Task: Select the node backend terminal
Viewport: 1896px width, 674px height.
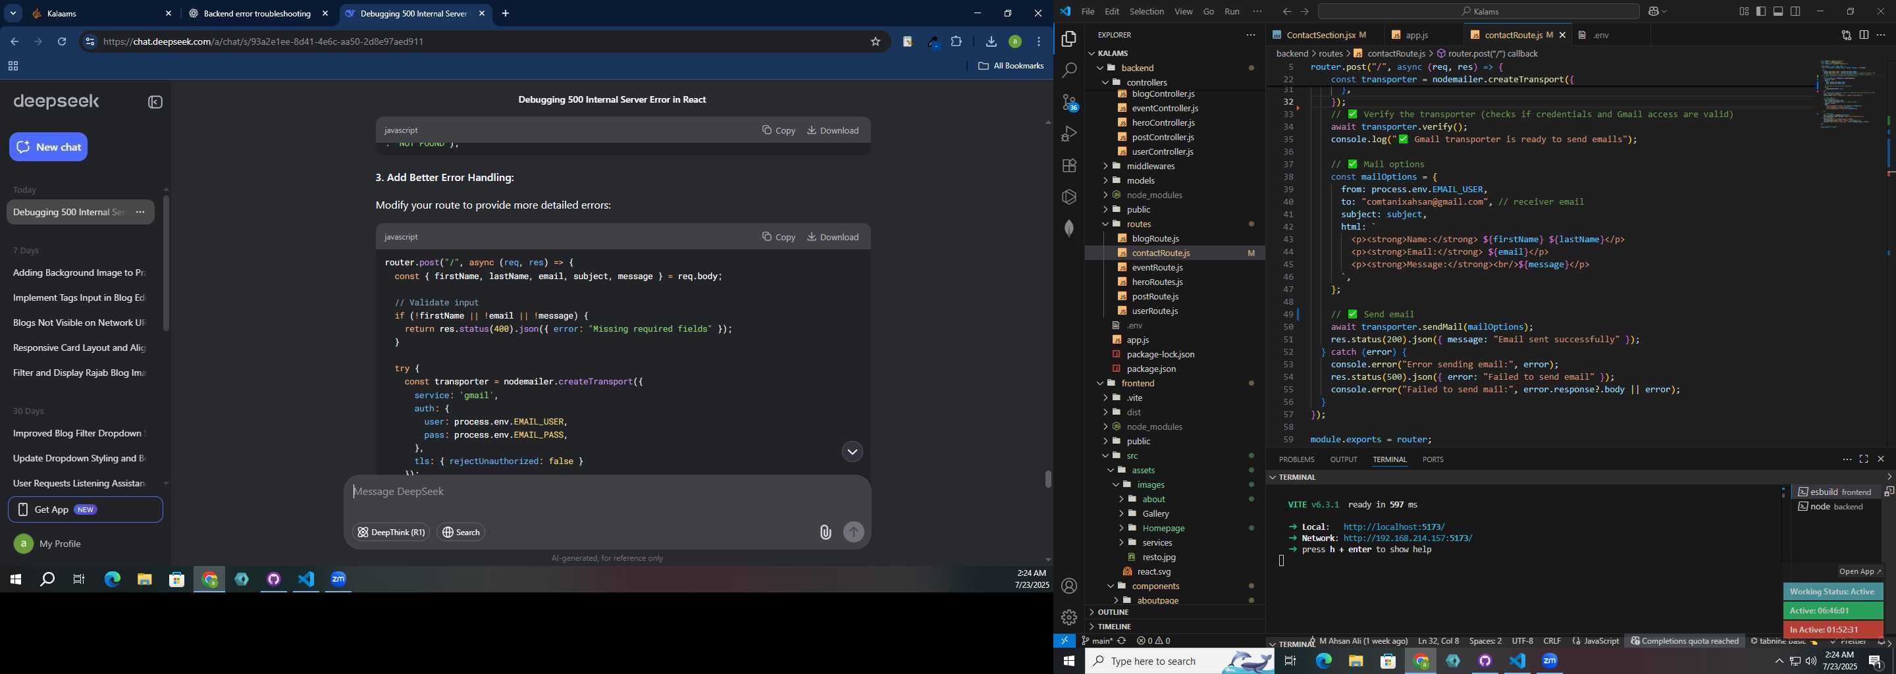Action: click(x=1835, y=507)
